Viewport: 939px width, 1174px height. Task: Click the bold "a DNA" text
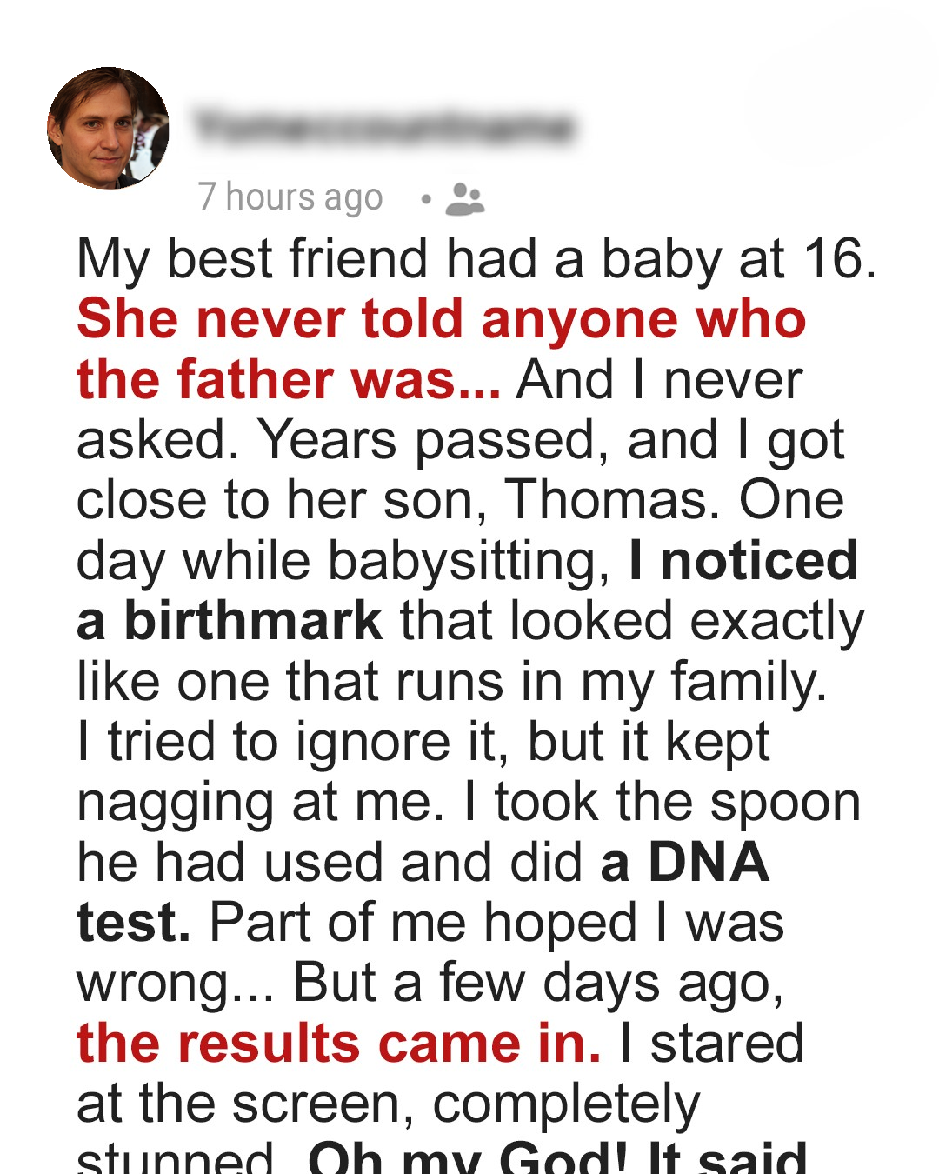(685, 863)
